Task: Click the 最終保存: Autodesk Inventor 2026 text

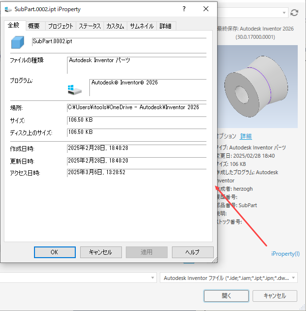Action: pyautogui.click(x=255, y=29)
